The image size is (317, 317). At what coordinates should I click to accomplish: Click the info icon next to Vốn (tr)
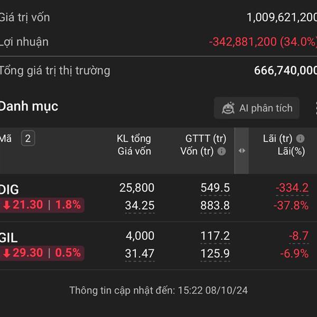point(221,151)
